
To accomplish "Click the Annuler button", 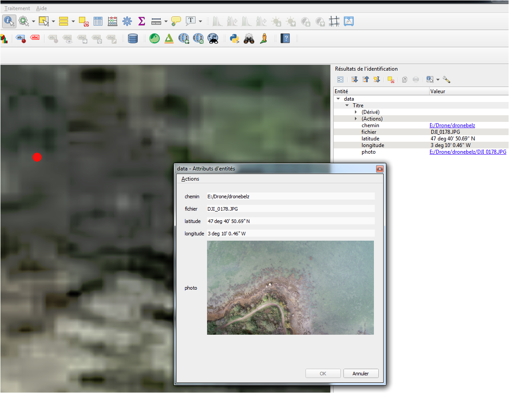I will coord(361,374).
